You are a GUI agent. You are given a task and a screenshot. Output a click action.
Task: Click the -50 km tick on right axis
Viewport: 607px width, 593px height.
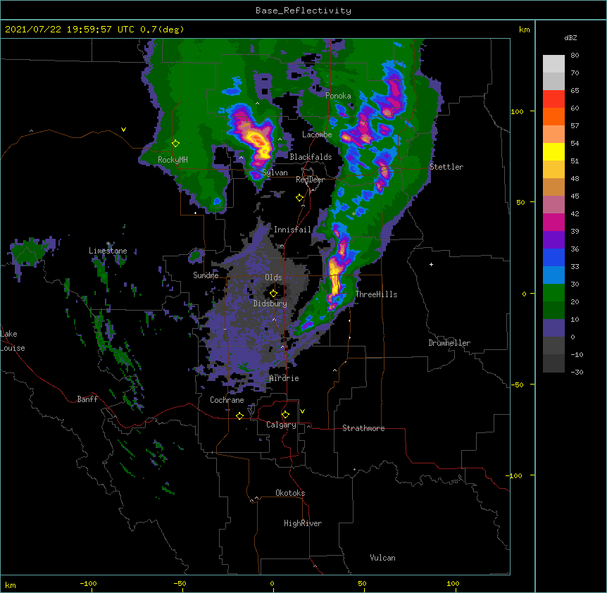tap(517, 385)
